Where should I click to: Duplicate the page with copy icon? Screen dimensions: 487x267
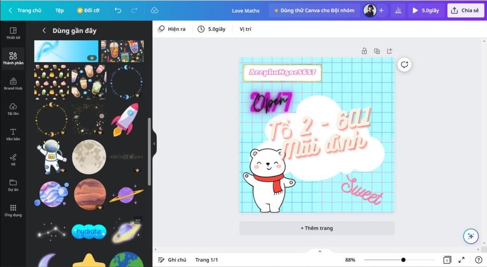377,51
